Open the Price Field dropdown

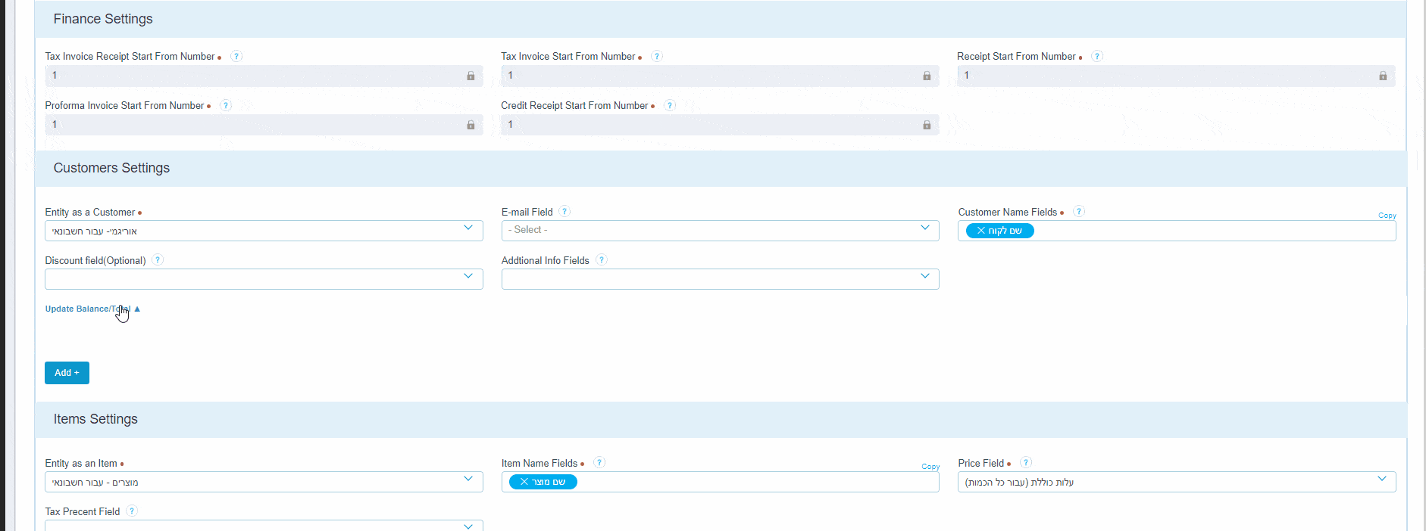pyautogui.click(x=1177, y=482)
